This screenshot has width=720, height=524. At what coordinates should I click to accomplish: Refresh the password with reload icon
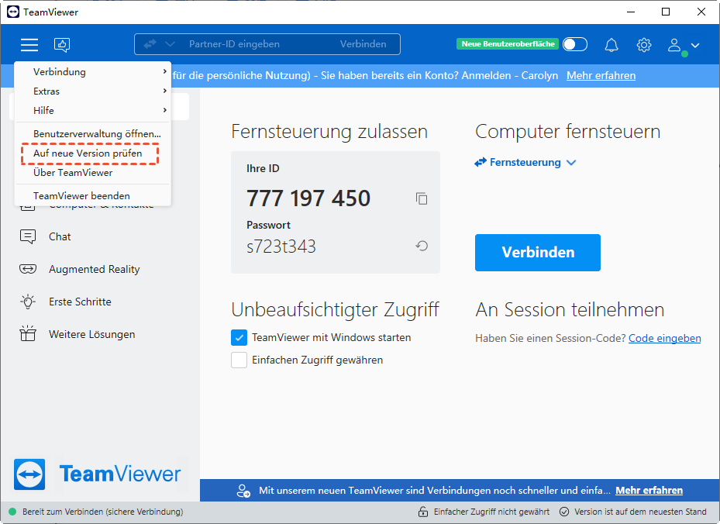(x=422, y=246)
